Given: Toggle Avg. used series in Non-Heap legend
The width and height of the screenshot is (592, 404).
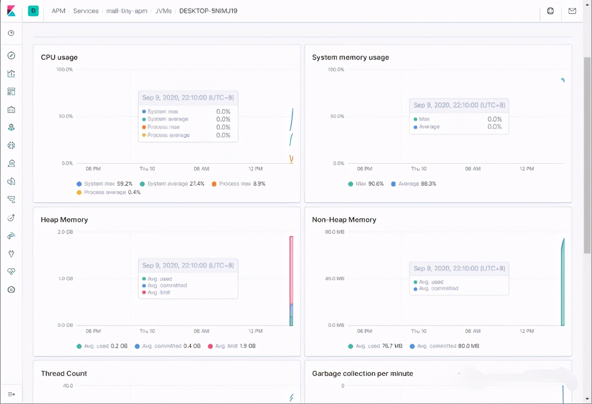Looking at the screenshot, I should click(375, 346).
